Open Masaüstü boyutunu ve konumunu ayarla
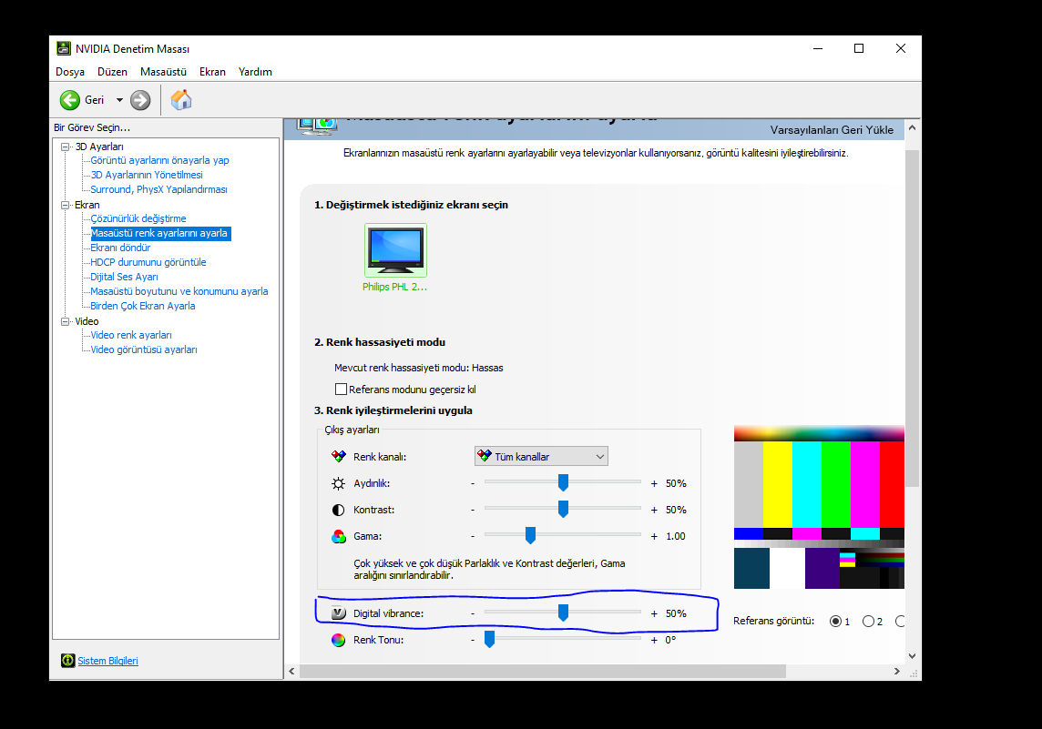Image resolution: width=1042 pixels, height=729 pixels. (179, 291)
